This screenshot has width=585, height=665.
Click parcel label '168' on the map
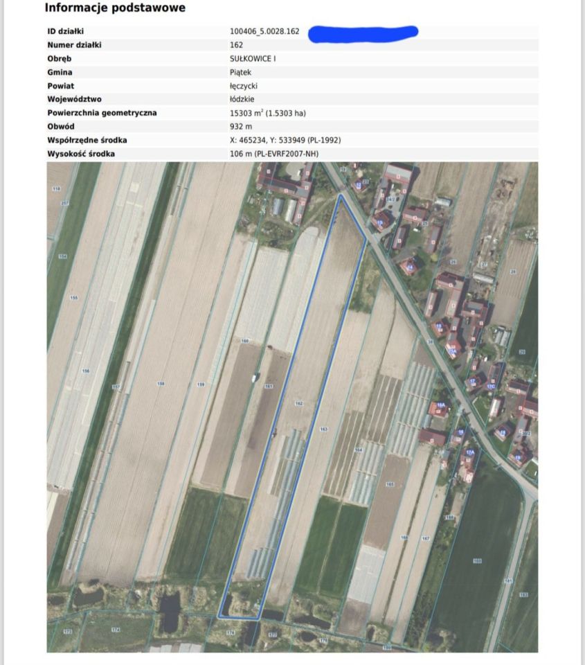(x=450, y=517)
